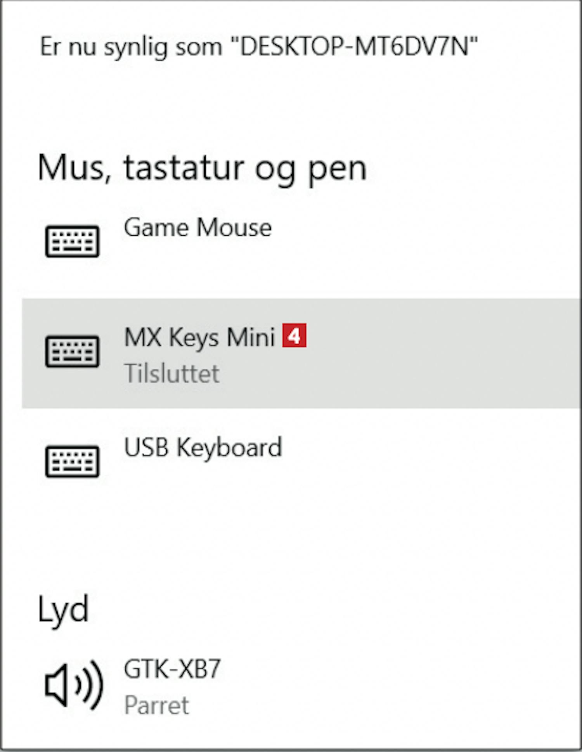Image resolution: width=582 pixels, height=752 pixels.
Task: Click blank space right of USB Keyboard
Action: [x=431, y=461]
